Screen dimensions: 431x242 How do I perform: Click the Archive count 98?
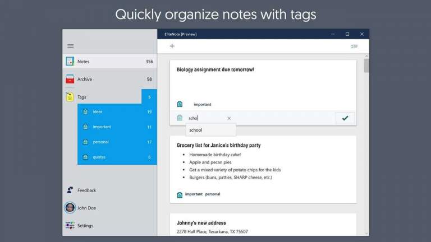(149, 79)
